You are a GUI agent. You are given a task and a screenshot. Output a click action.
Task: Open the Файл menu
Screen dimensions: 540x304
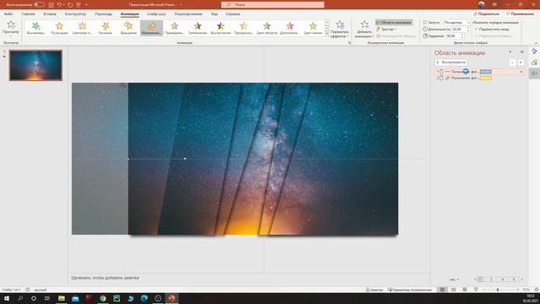[8, 14]
